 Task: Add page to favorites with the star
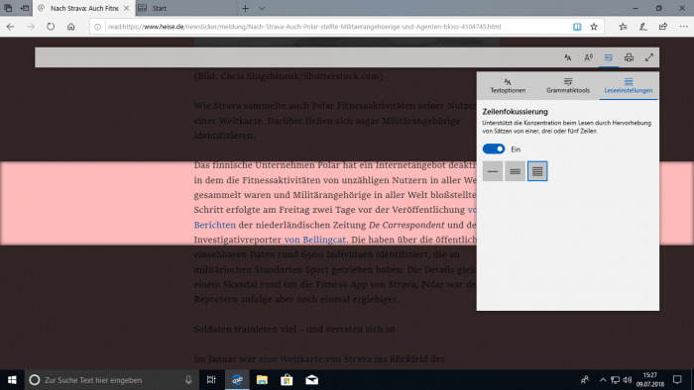[594, 27]
